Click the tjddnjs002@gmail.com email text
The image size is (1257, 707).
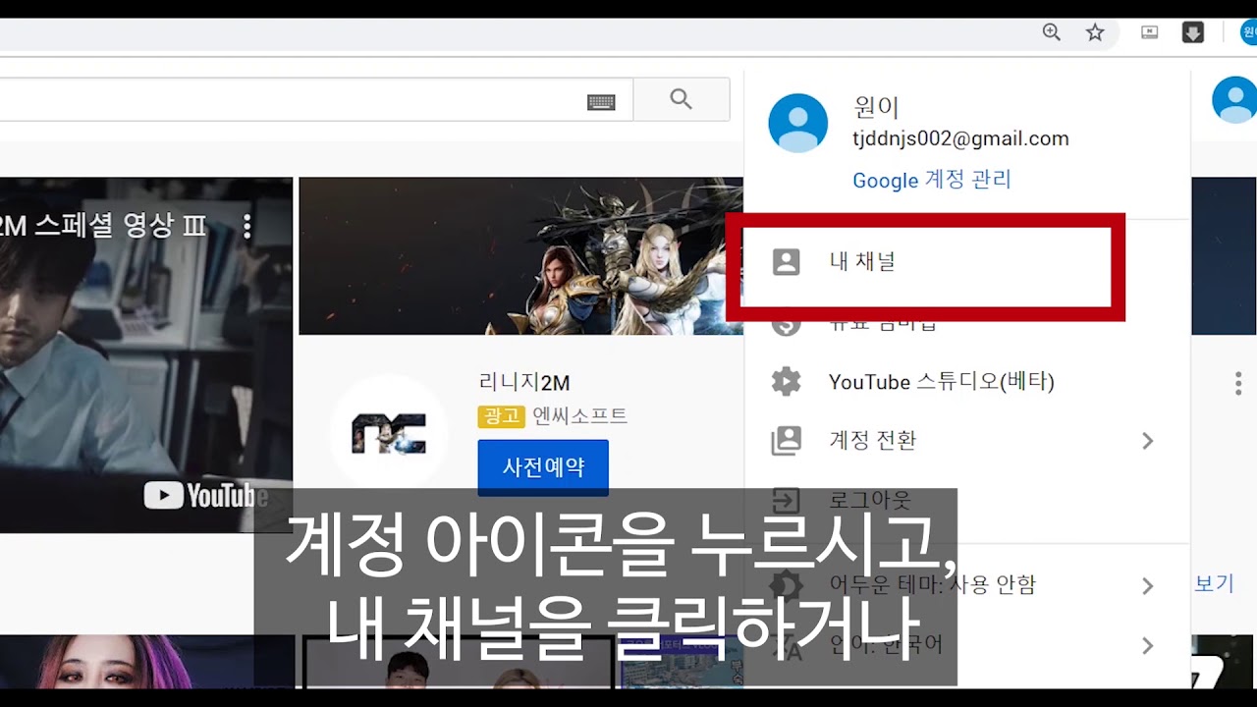(x=960, y=138)
